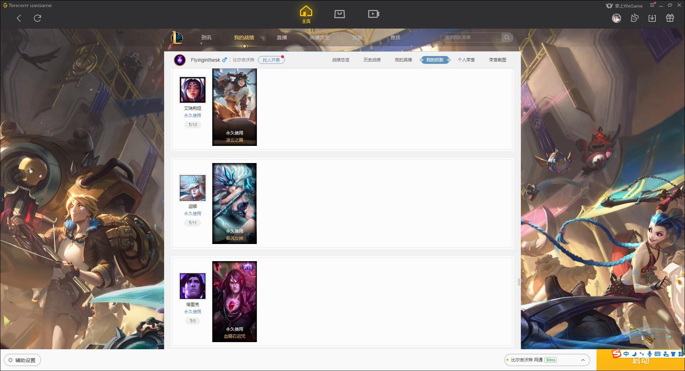Viewport: 685px width, 371px height.
Task: Open the Sogou soft keyboard icon
Action: 658,354
